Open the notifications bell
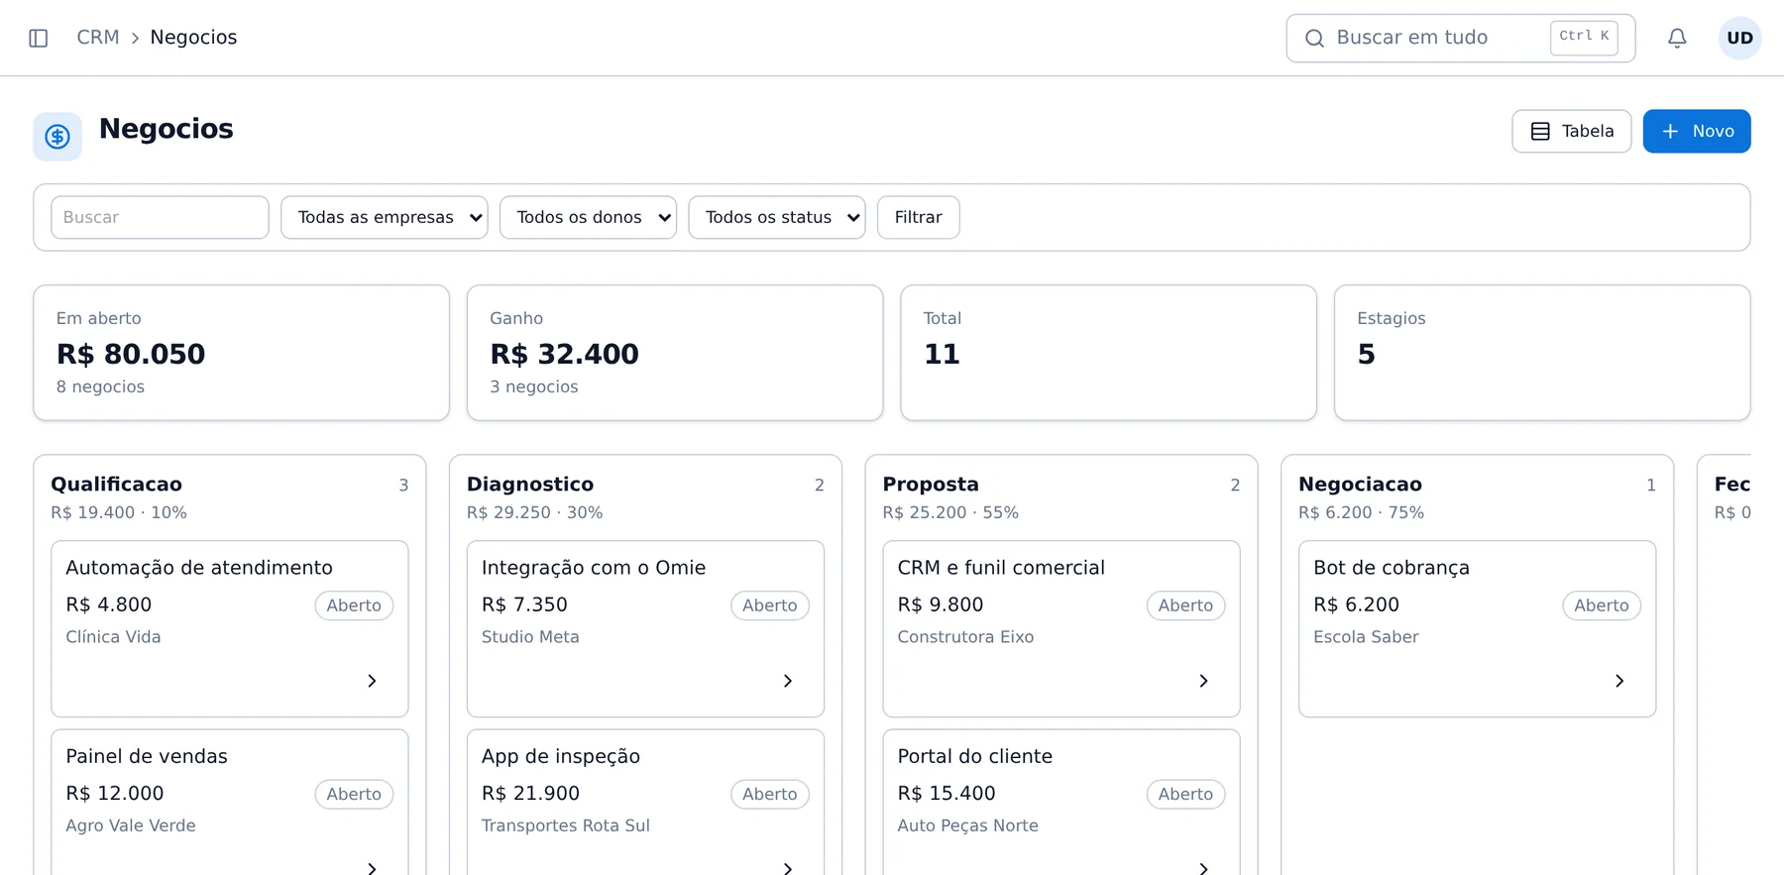The image size is (1784, 875). coord(1677,38)
